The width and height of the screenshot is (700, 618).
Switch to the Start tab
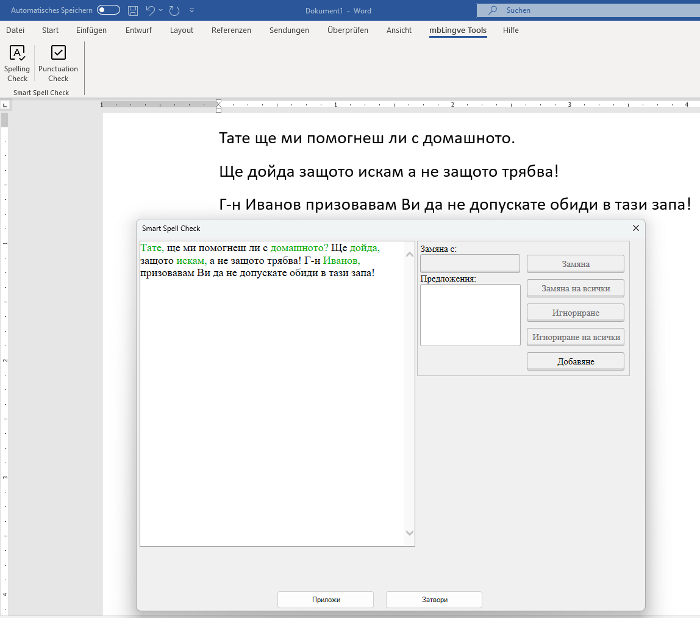[x=50, y=30]
